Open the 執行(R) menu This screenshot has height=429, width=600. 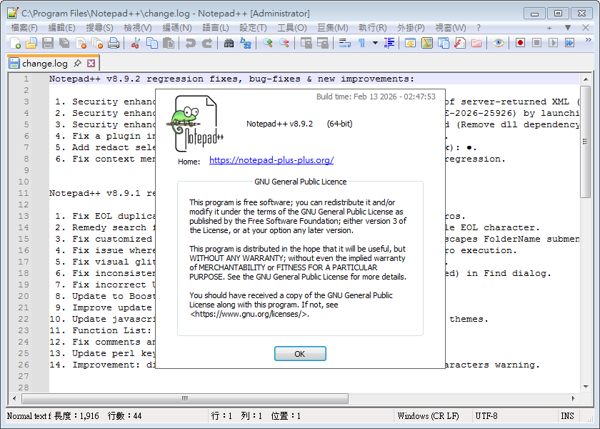pyautogui.click(x=372, y=28)
